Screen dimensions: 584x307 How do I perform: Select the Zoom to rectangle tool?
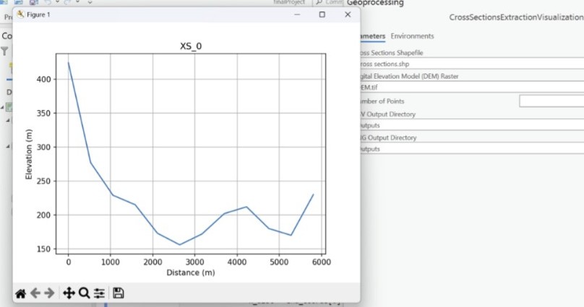click(x=84, y=293)
